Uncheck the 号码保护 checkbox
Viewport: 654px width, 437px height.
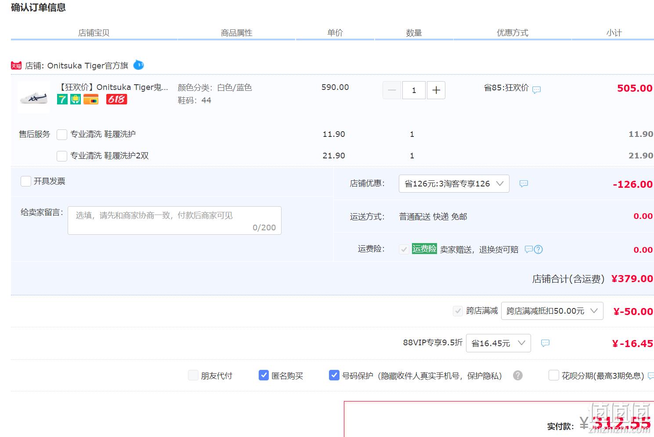pyautogui.click(x=334, y=375)
